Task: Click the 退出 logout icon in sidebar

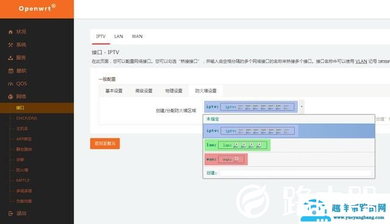Action: click(x=10, y=213)
